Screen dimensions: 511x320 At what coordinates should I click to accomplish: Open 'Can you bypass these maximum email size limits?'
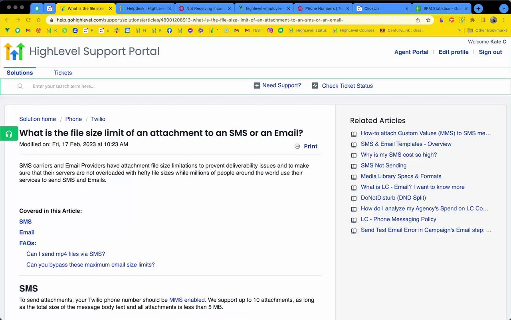[x=90, y=265]
